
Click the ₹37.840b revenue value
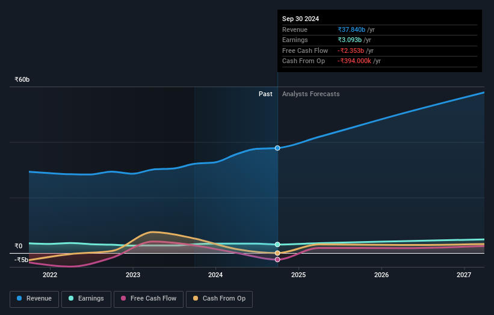click(x=351, y=29)
